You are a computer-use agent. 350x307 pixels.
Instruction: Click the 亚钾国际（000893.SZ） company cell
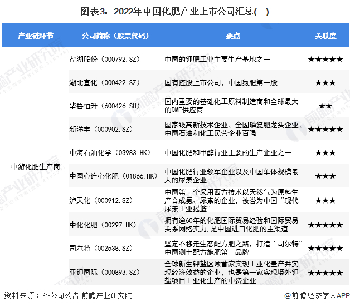point(104,273)
